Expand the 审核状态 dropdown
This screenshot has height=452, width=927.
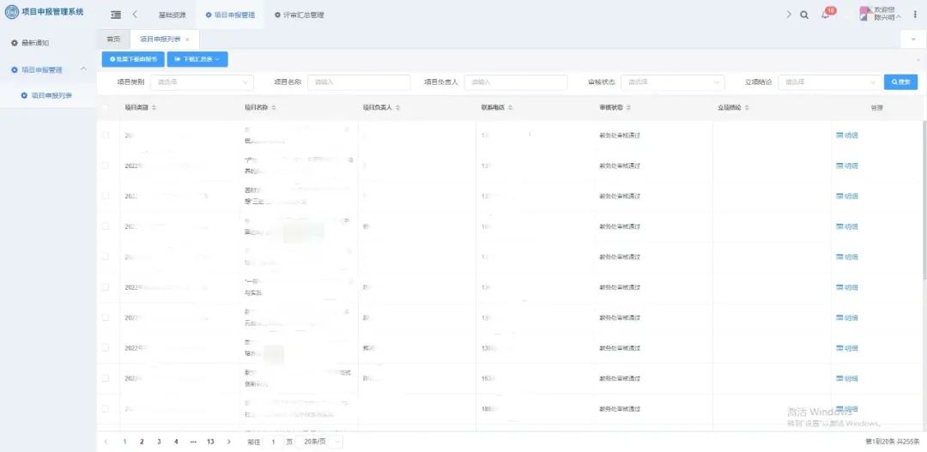click(672, 82)
